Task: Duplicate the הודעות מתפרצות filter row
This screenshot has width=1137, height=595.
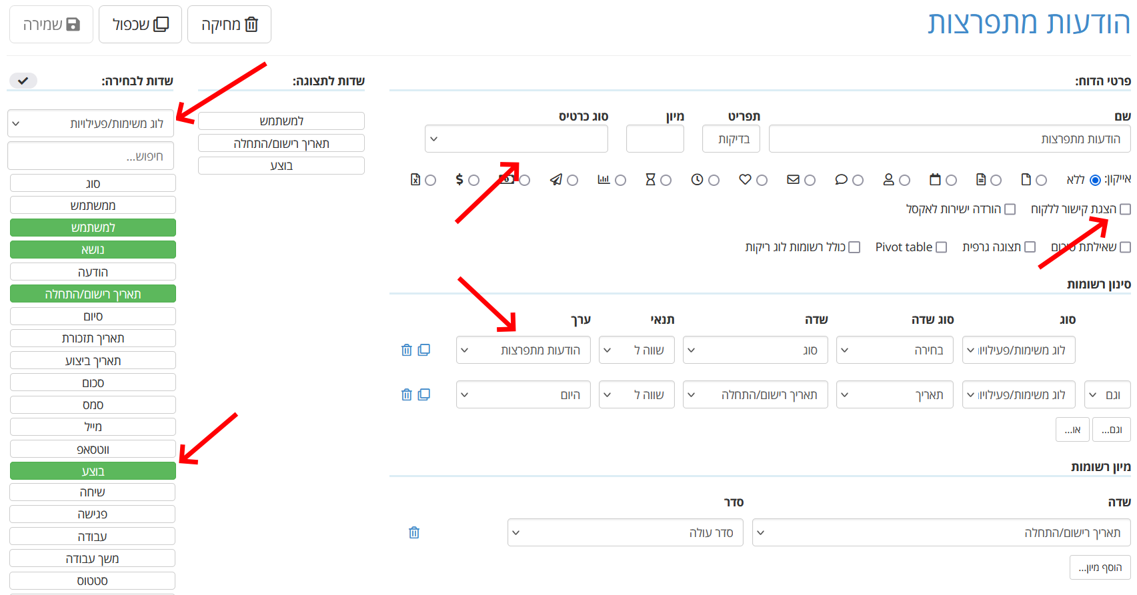Action: [x=424, y=350]
